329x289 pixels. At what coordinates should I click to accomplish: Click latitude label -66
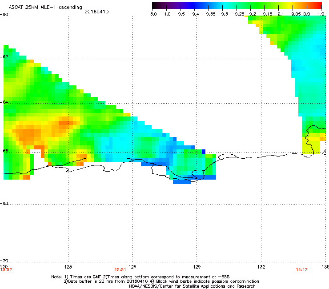click(4, 151)
